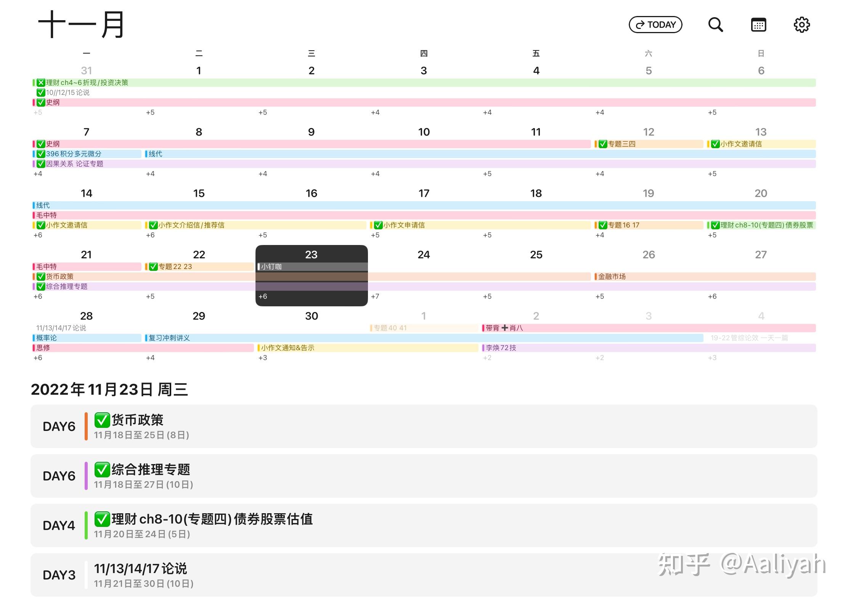Click green checkmark on 专题三四 event
Image resolution: width=848 pixels, height=602 pixels.
(603, 144)
